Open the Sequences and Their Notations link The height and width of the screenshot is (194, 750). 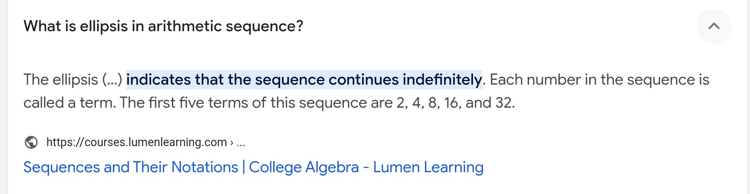[130, 167]
